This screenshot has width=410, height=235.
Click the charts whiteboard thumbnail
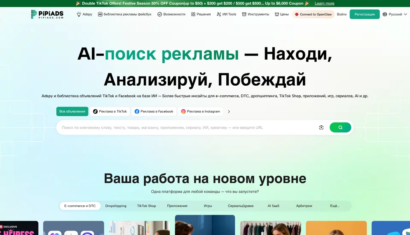[x=139, y=228]
